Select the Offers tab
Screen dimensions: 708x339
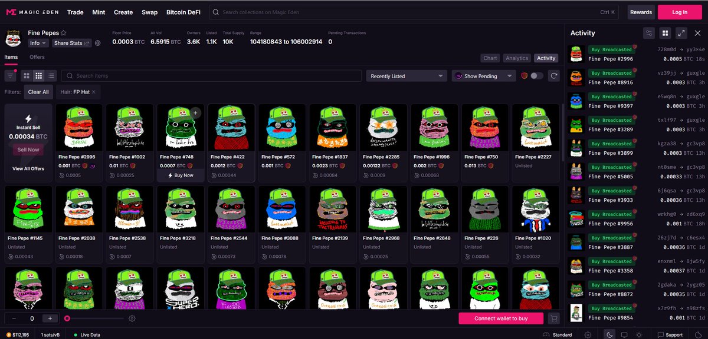[37, 57]
